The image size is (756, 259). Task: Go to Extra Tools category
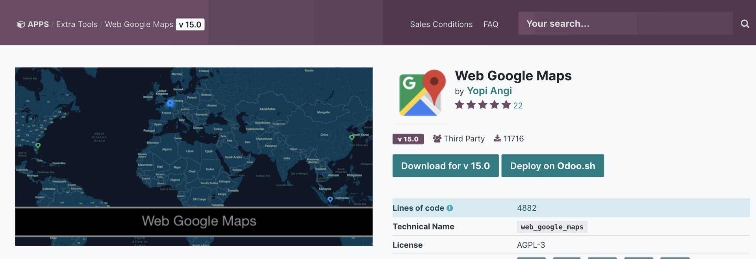tap(77, 24)
